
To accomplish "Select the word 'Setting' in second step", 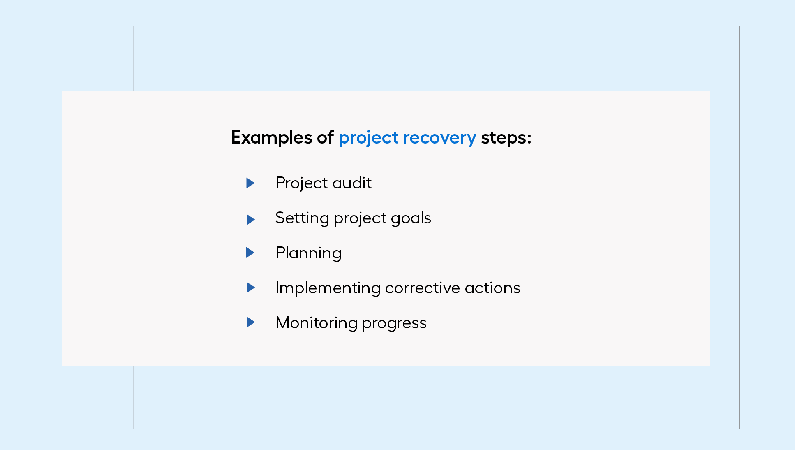I will 302,218.
